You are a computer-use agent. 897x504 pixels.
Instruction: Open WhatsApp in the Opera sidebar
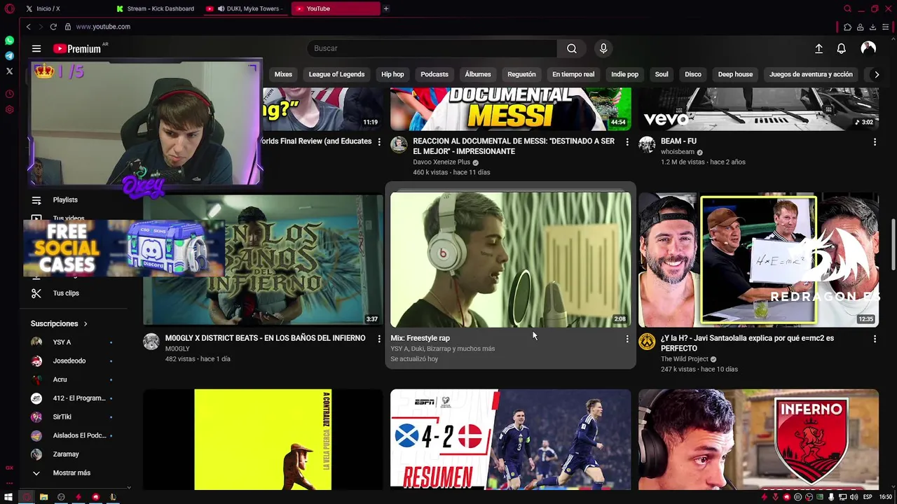click(9, 41)
